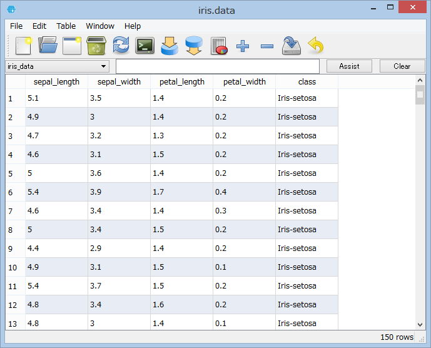The image size is (431, 348).
Task: Open the Edit menu
Action: [39, 26]
